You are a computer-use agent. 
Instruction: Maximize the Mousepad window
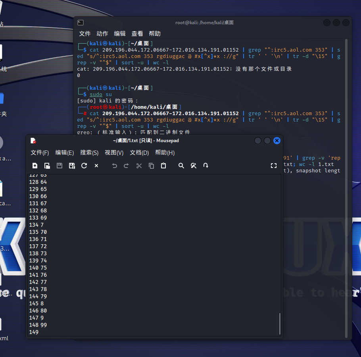click(x=267, y=141)
